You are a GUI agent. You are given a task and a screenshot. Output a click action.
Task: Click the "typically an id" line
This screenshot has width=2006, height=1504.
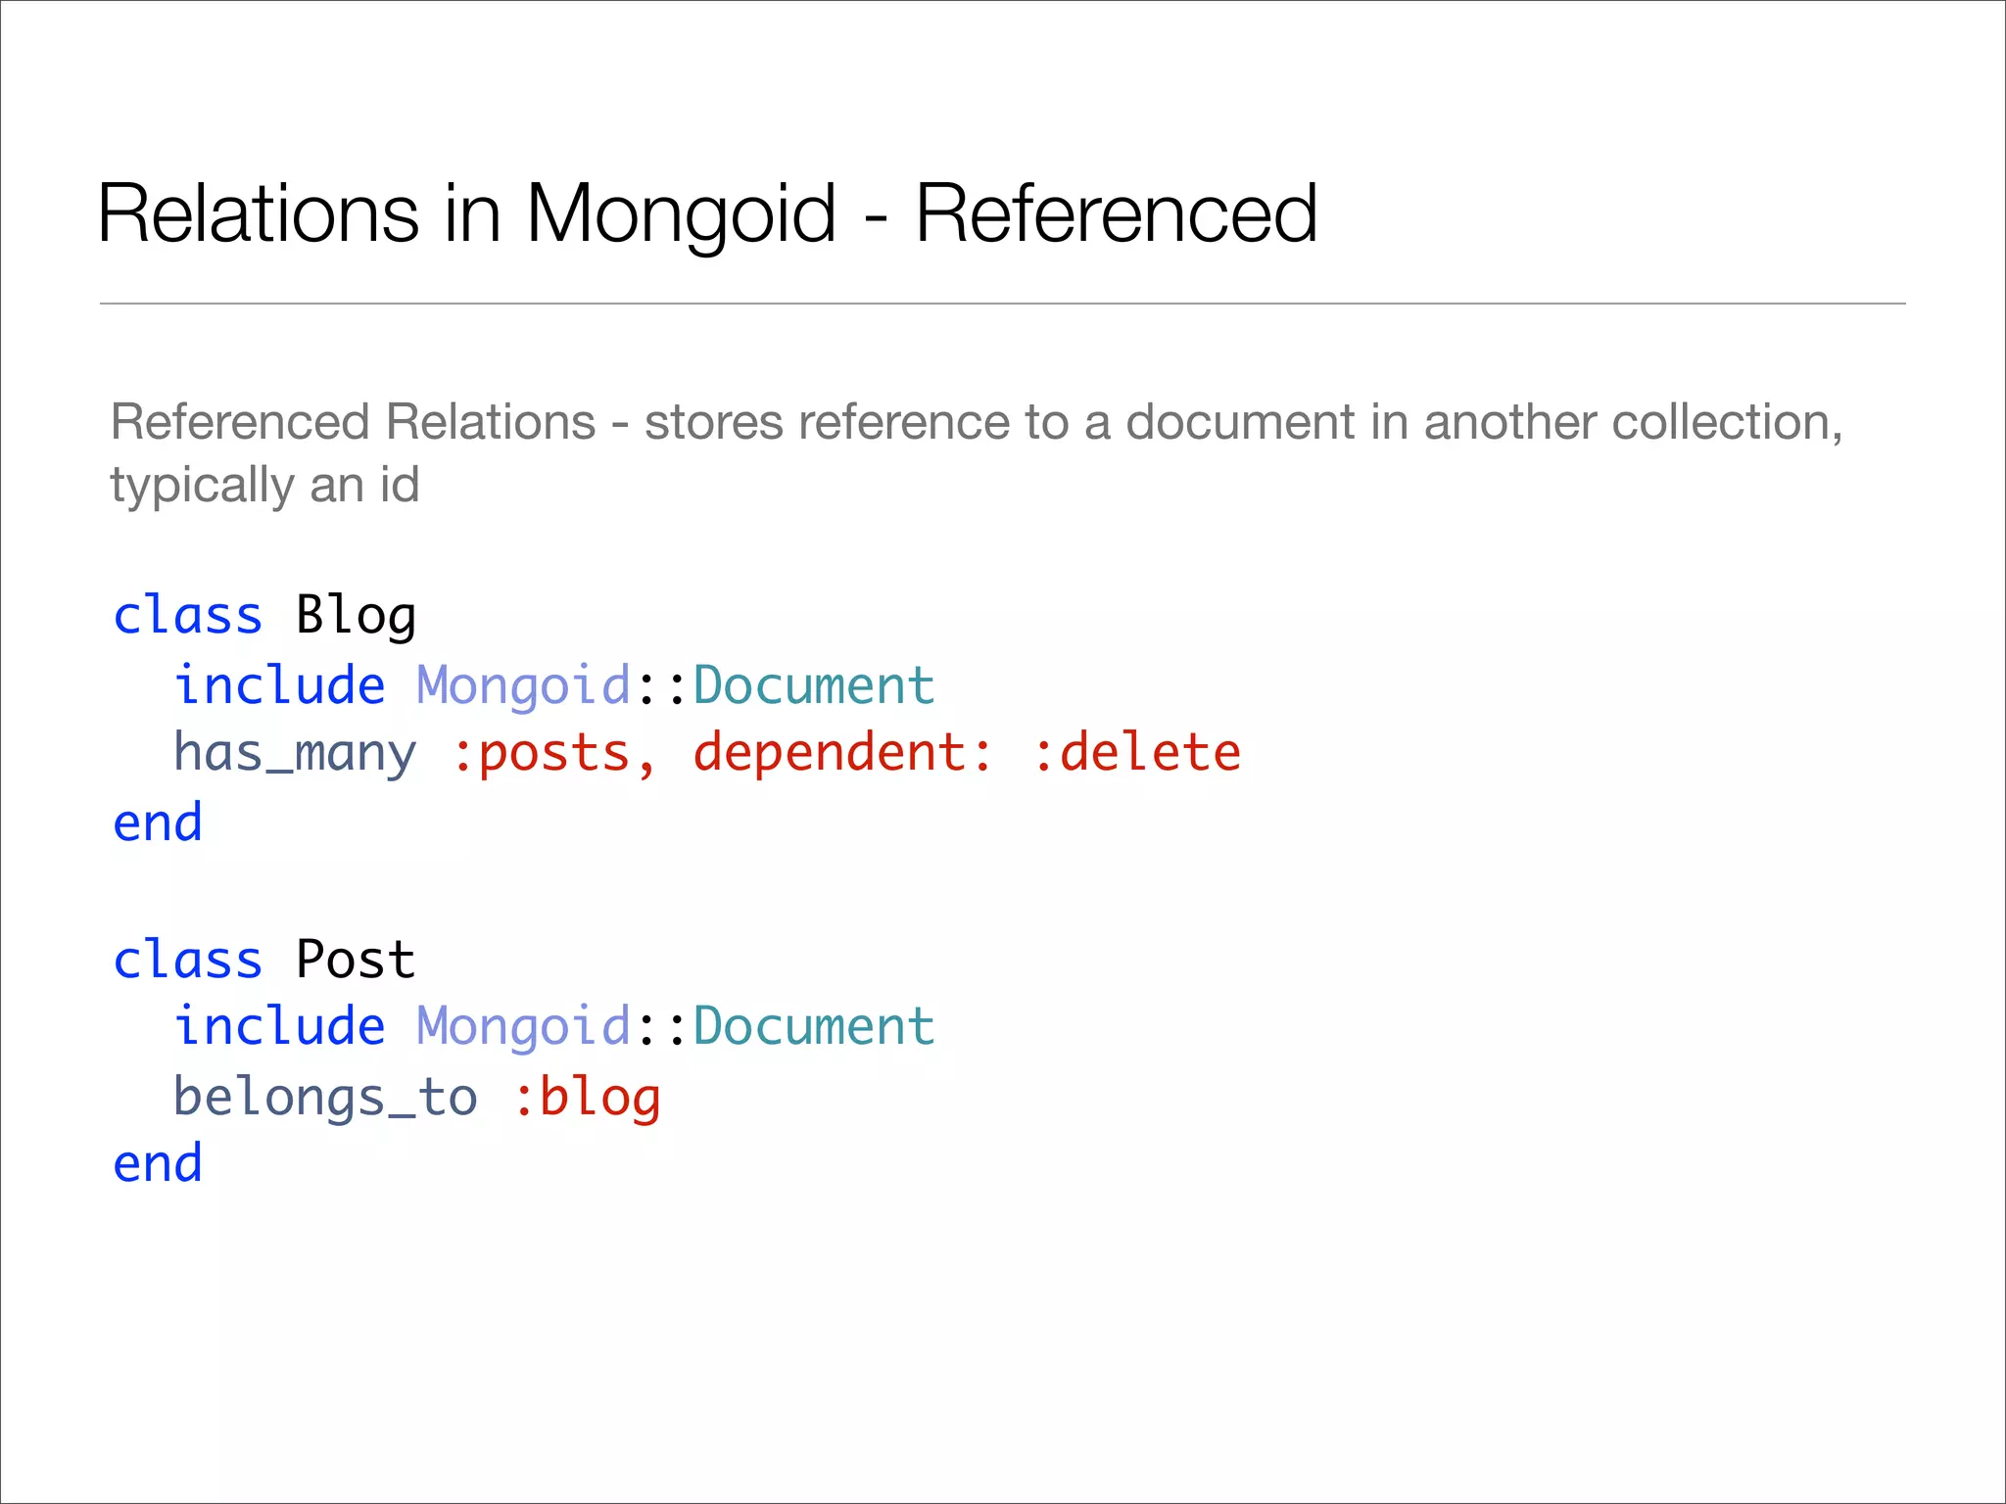(x=264, y=485)
